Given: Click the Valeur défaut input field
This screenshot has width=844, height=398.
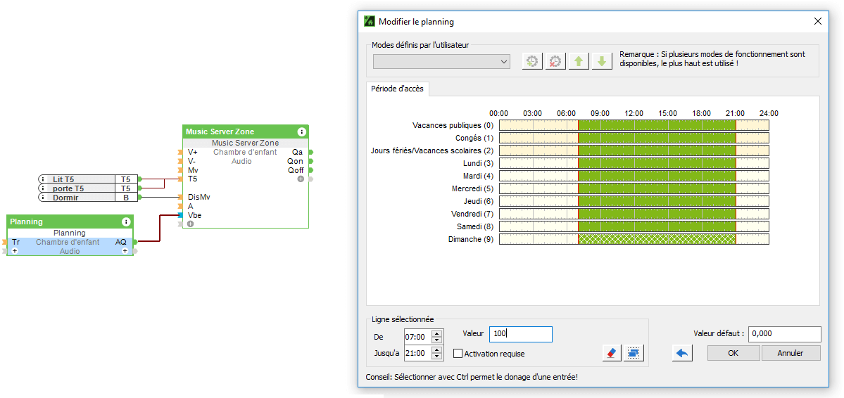Looking at the screenshot, I should click(784, 334).
